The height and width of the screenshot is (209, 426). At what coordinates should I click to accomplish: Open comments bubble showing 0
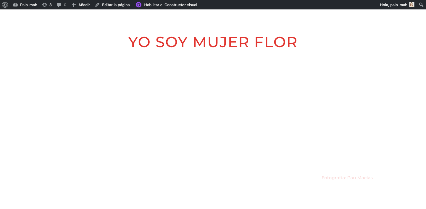[62, 5]
